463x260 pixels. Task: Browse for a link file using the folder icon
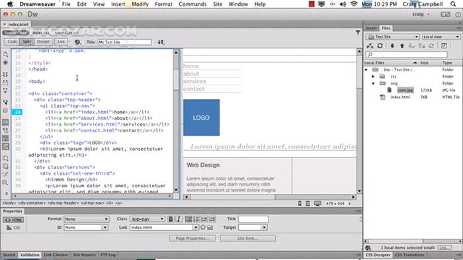210,227
